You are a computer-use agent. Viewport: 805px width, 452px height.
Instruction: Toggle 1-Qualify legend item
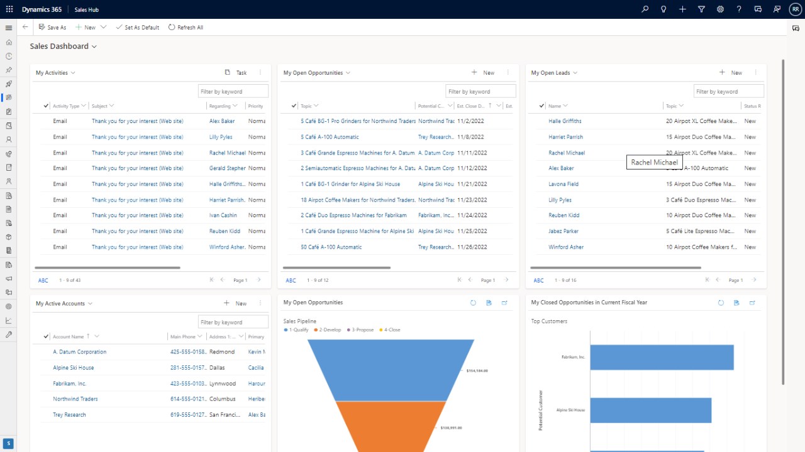pyautogui.click(x=297, y=330)
